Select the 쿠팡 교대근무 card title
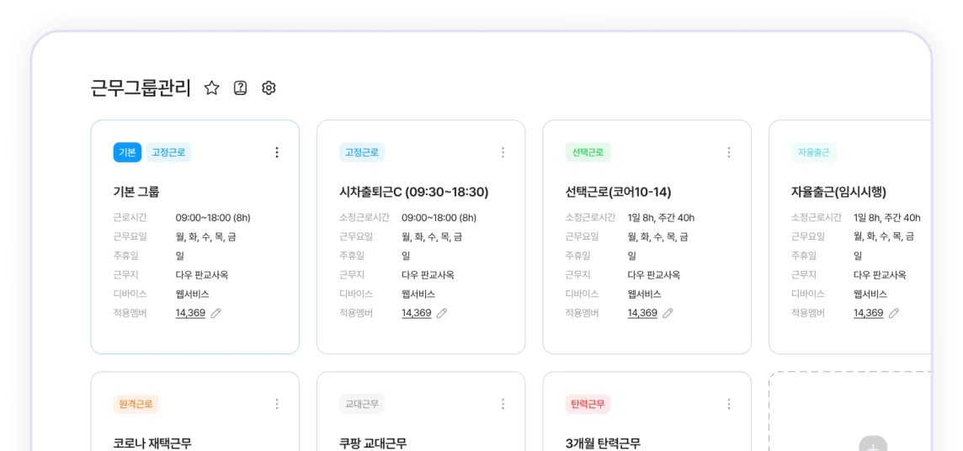The image size is (963, 451). (x=374, y=443)
